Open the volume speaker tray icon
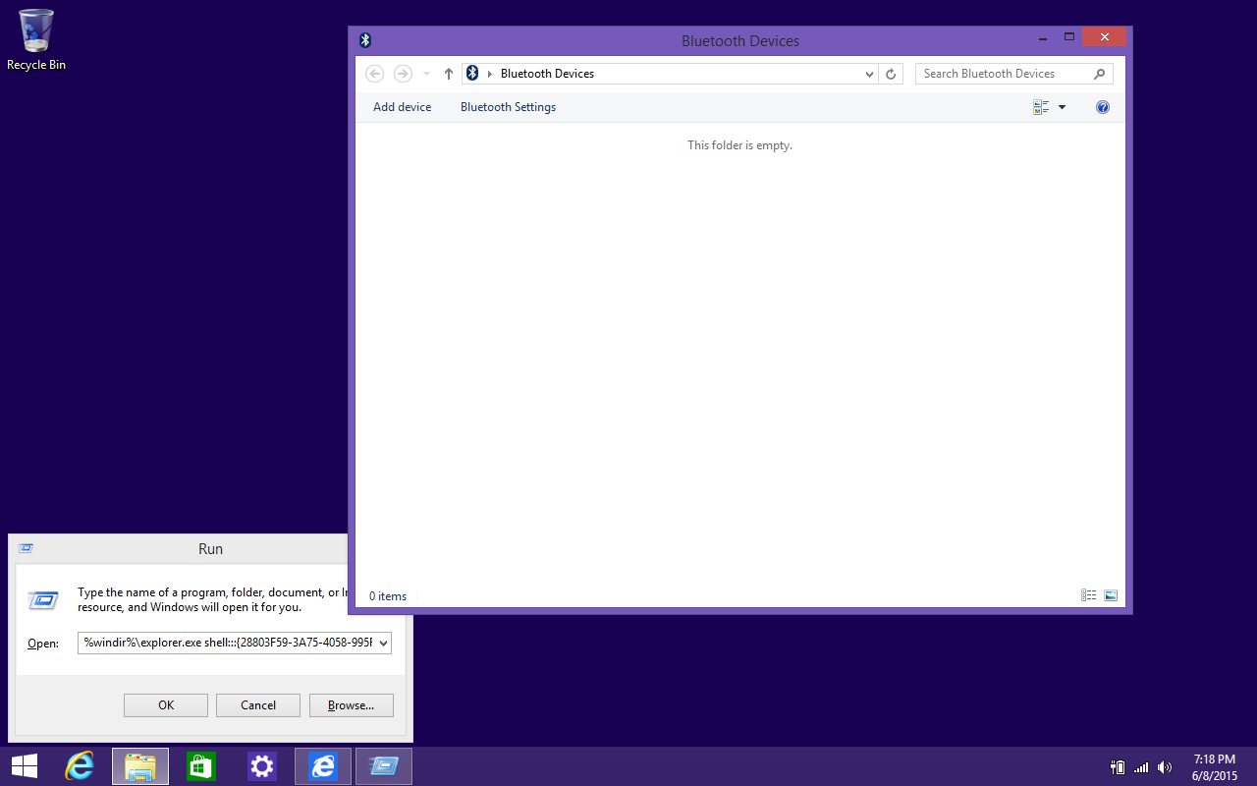This screenshot has height=786, width=1257. click(1165, 767)
